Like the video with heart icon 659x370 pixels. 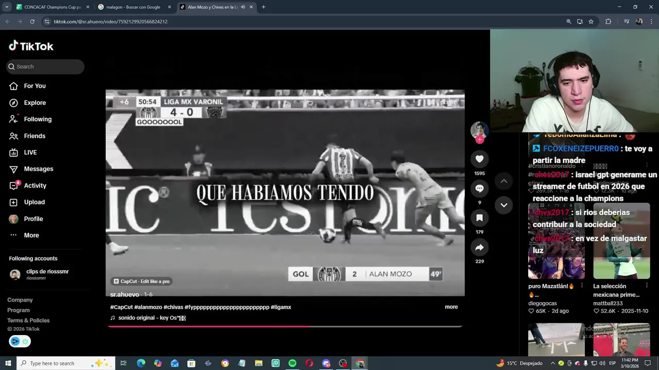click(479, 159)
